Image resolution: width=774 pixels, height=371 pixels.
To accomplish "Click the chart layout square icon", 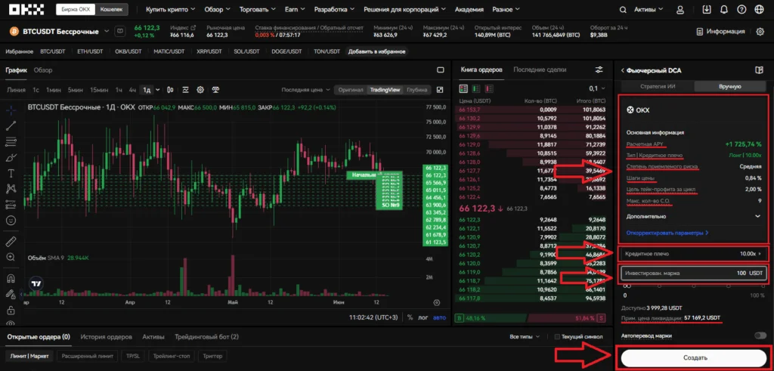I will coord(441,70).
